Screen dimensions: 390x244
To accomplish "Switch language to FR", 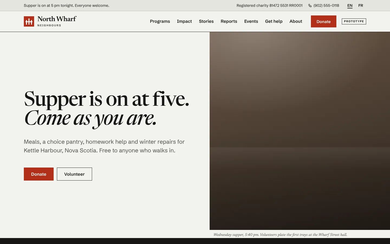I will pyautogui.click(x=360, y=5).
